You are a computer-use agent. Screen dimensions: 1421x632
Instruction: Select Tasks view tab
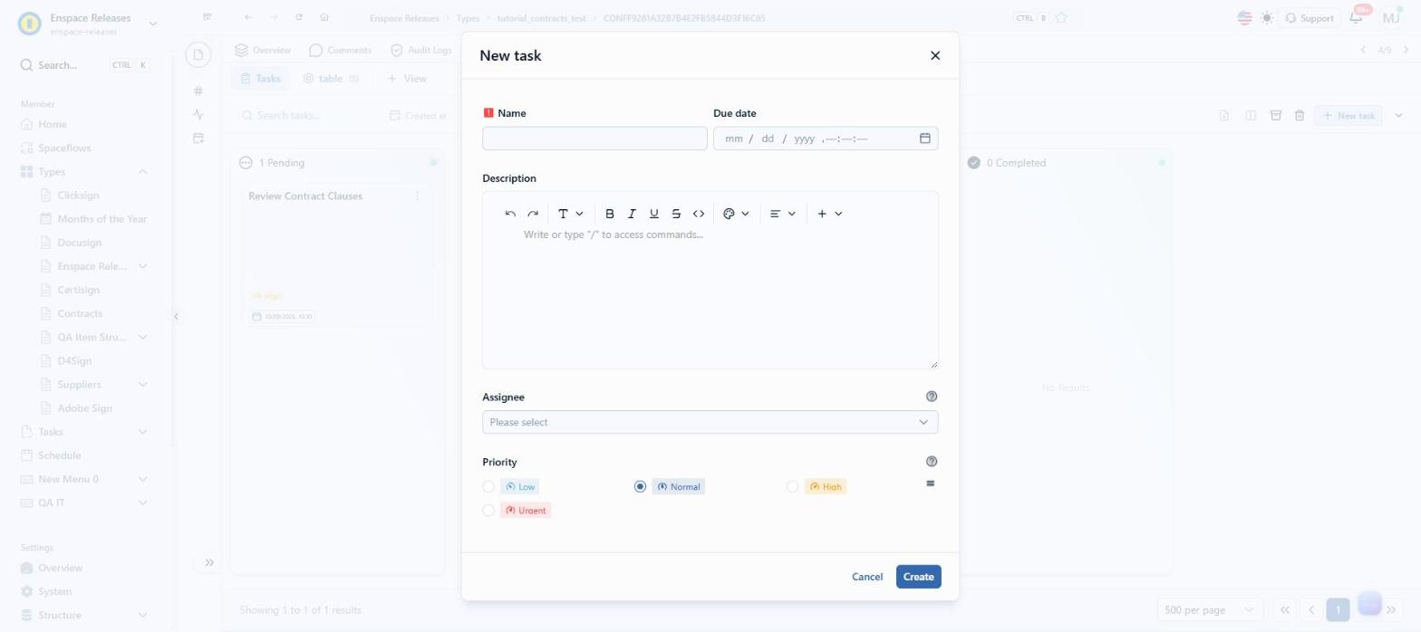(260, 79)
